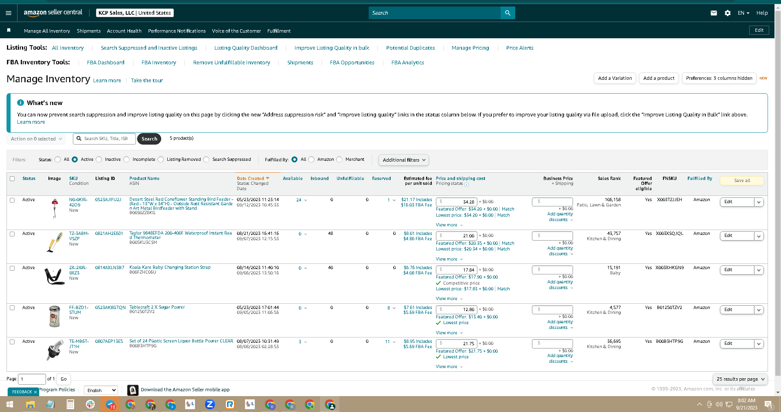781x412 pixels.
Task: Click the Manage Pricing link
Action: coord(470,48)
